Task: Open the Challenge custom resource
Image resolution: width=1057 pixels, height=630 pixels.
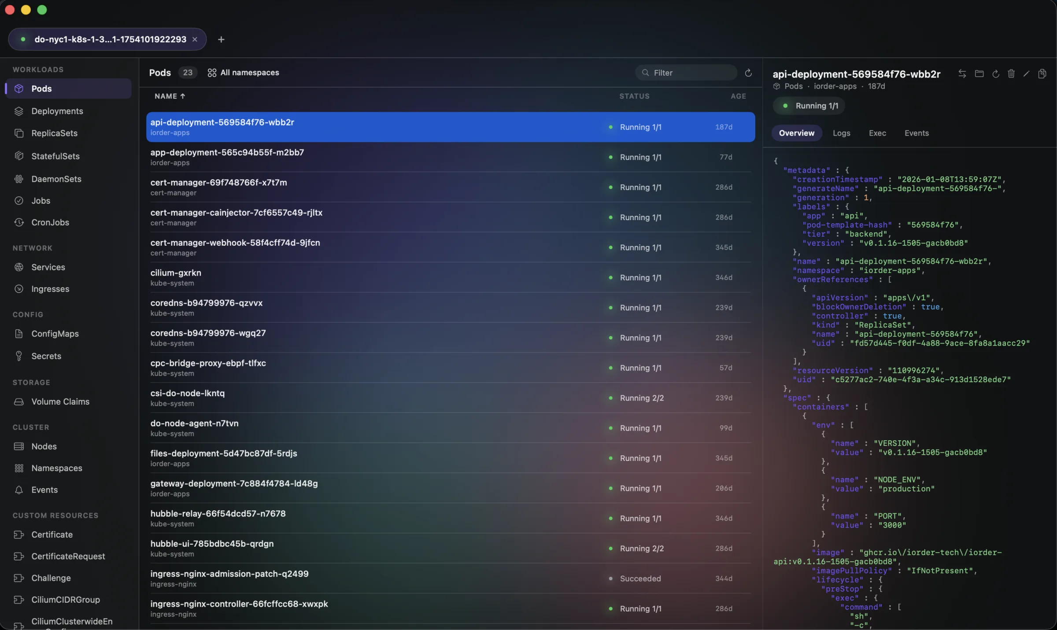Action: [x=68, y=578]
